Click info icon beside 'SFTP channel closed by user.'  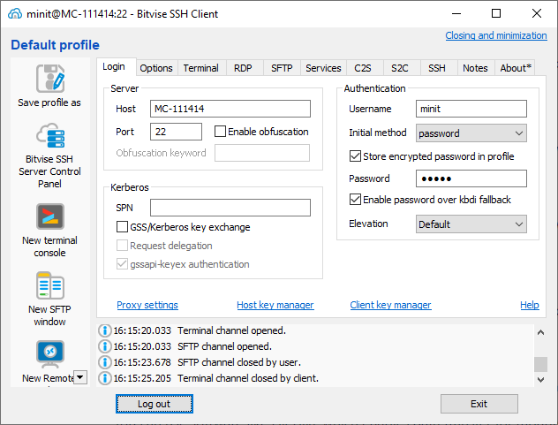coord(104,362)
